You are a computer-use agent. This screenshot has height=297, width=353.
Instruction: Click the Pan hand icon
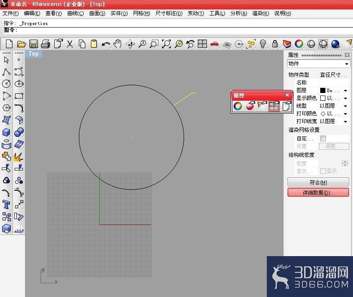point(118,44)
